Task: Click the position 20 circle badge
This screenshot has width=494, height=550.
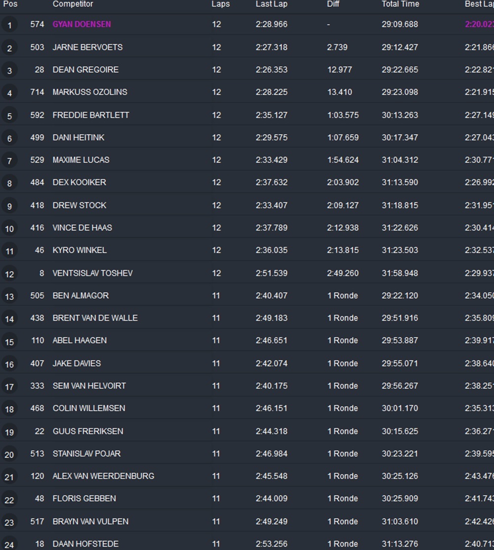Action: point(9,455)
